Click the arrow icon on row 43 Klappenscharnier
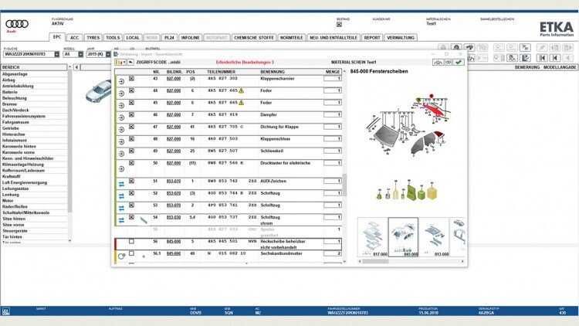The width and height of the screenshot is (579, 326). click(121, 81)
